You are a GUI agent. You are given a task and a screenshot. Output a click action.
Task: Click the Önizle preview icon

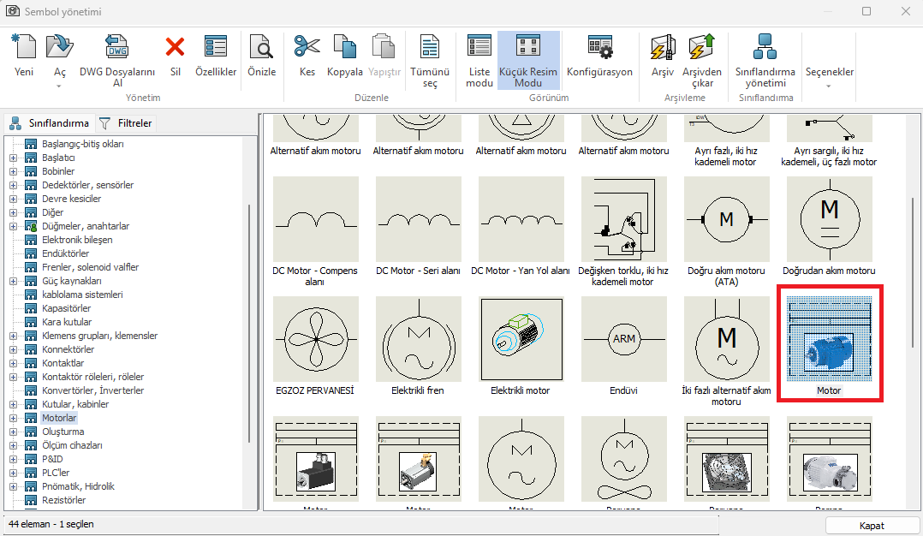click(261, 48)
